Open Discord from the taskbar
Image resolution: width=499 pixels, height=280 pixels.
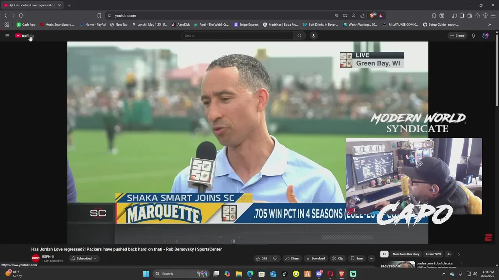(x=319, y=274)
